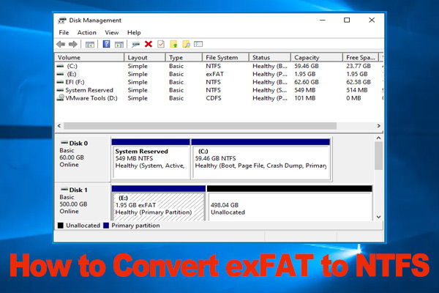Click the drive icon beside System Reserved

(x=60, y=90)
